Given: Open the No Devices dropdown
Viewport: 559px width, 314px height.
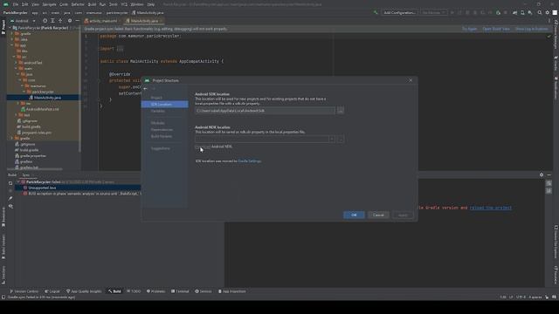Looking at the screenshot, I should point(433,13).
